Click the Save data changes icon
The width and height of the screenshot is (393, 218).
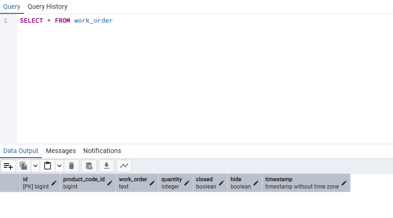click(89, 166)
